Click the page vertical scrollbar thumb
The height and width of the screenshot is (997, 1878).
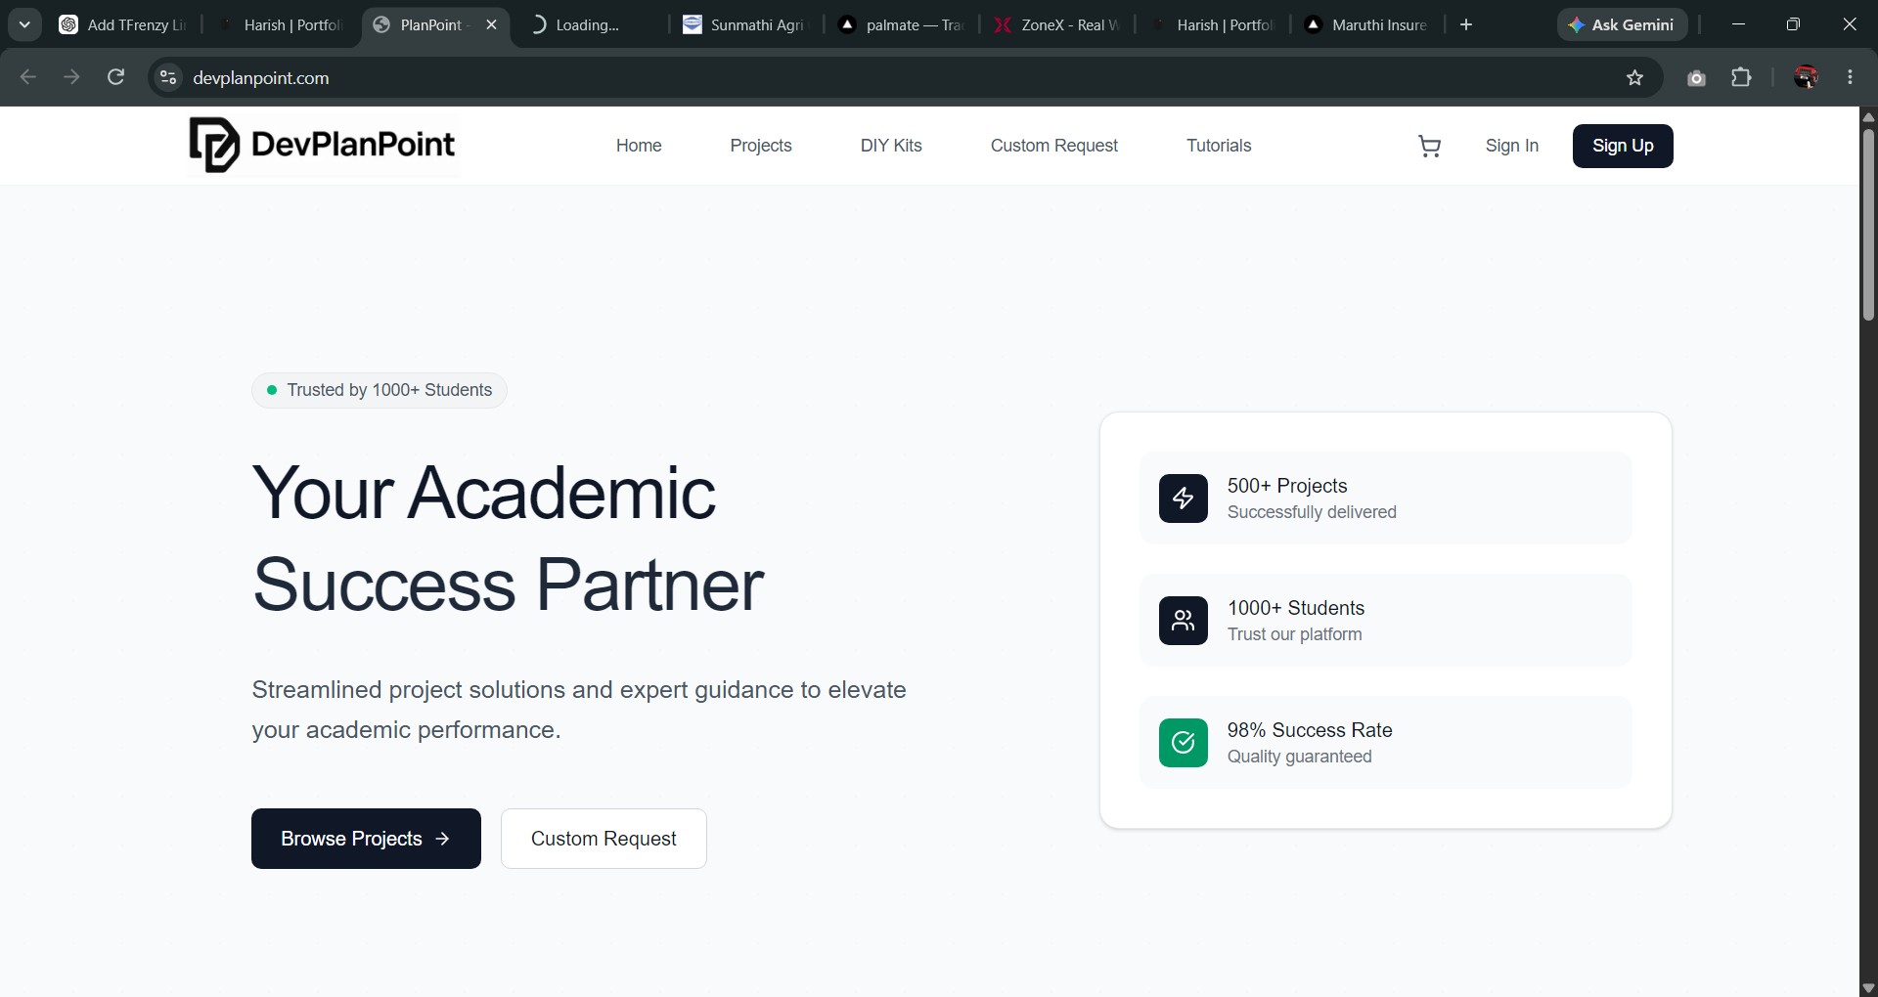(1868, 224)
